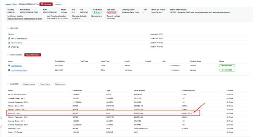
Task: Click COMPLETE badge of the Pre Wired work order
Action: point(227,70)
